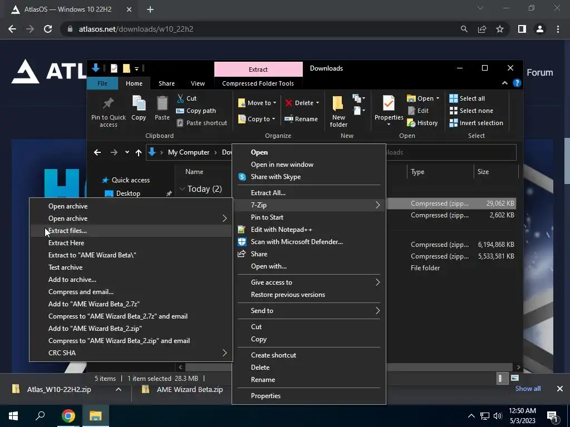Click the Explorer help question mark icon
Image resolution: width=570 pixels, height=427 pixels.
pyautogui.click(x=517, y=83)
